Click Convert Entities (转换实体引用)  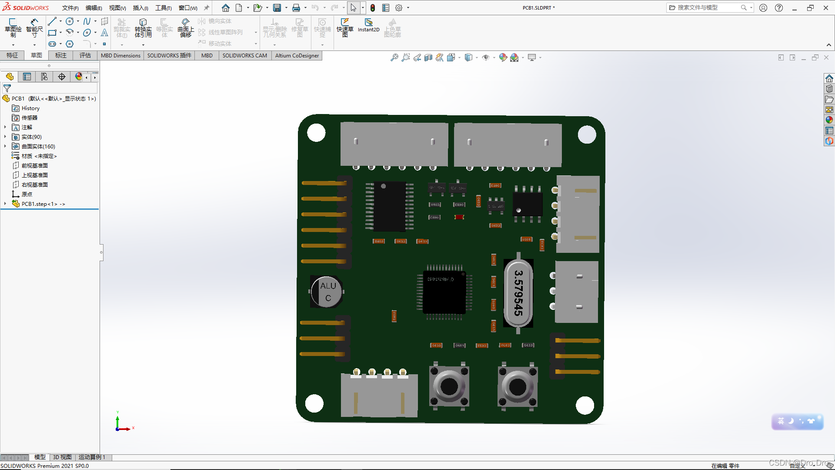point(143,28)
